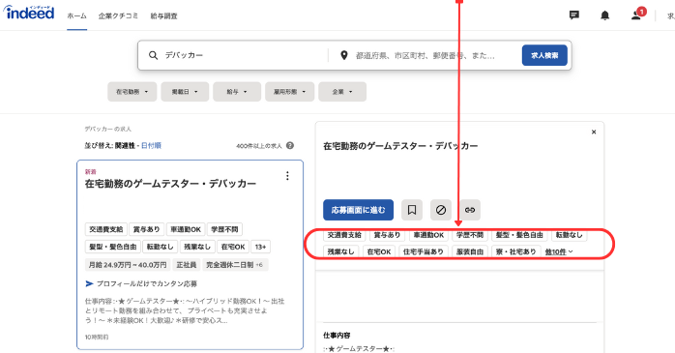Click the help icon beside 400件以上の求人
The image size is (675, 353).
pyautogui.click(x=290, y=145)
